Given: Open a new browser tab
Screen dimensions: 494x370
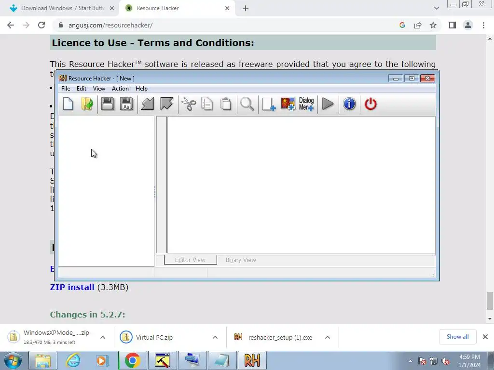Looking at the screenshot, I should pos(246,8).
